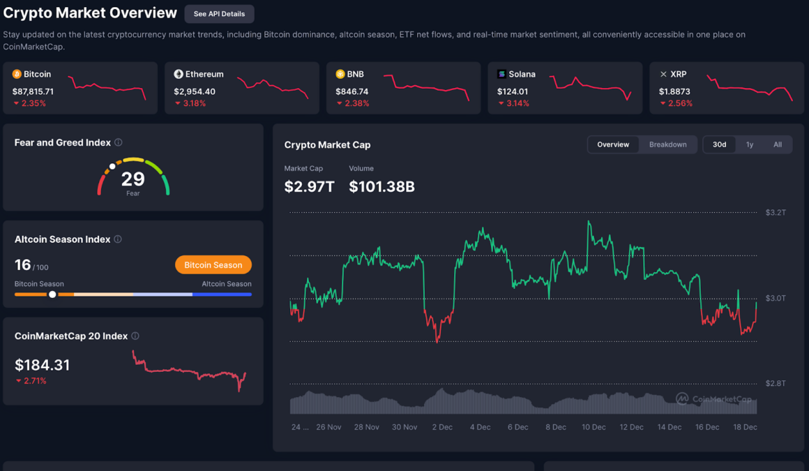Click the Solana logo icon

tap(501, 75)
